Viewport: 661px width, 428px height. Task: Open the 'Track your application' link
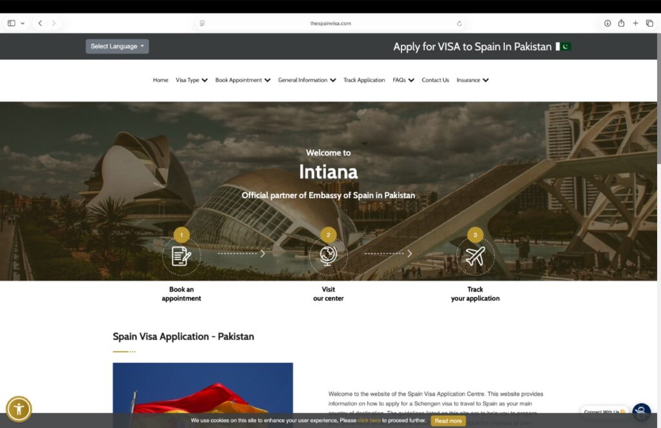point(475,294)
